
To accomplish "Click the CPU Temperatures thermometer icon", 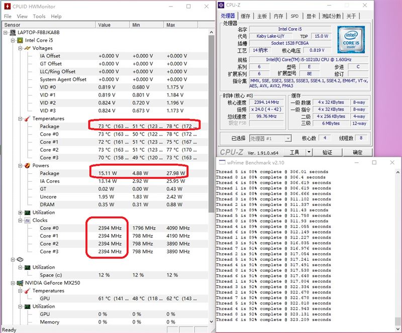I will coord(28,119).
